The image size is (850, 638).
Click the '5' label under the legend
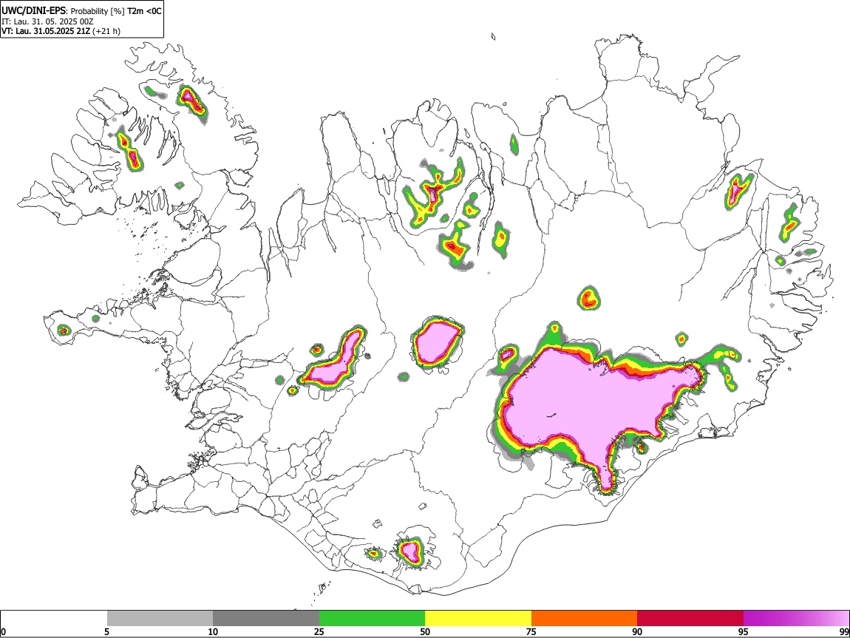(x=106, y=631)
